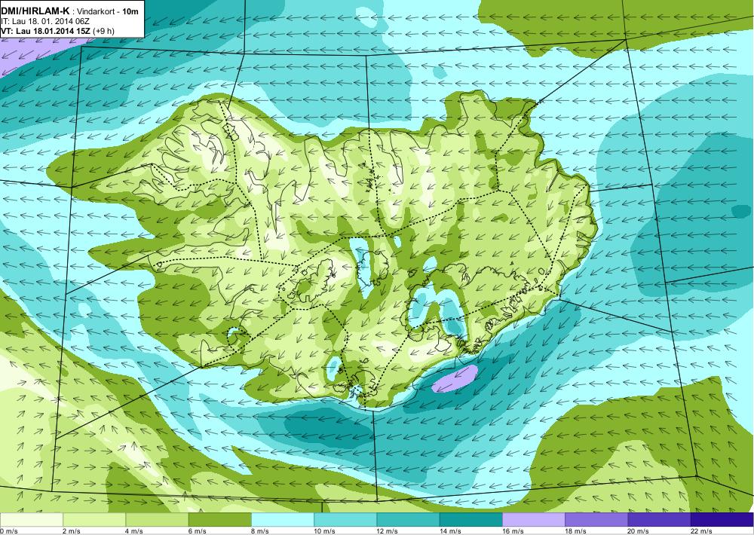The height and width of the screenshot is (535, 754).
Task: Click the olive green 6–8 m/s legend swatch
Action: pyautogui.click(x=219, y=520)
